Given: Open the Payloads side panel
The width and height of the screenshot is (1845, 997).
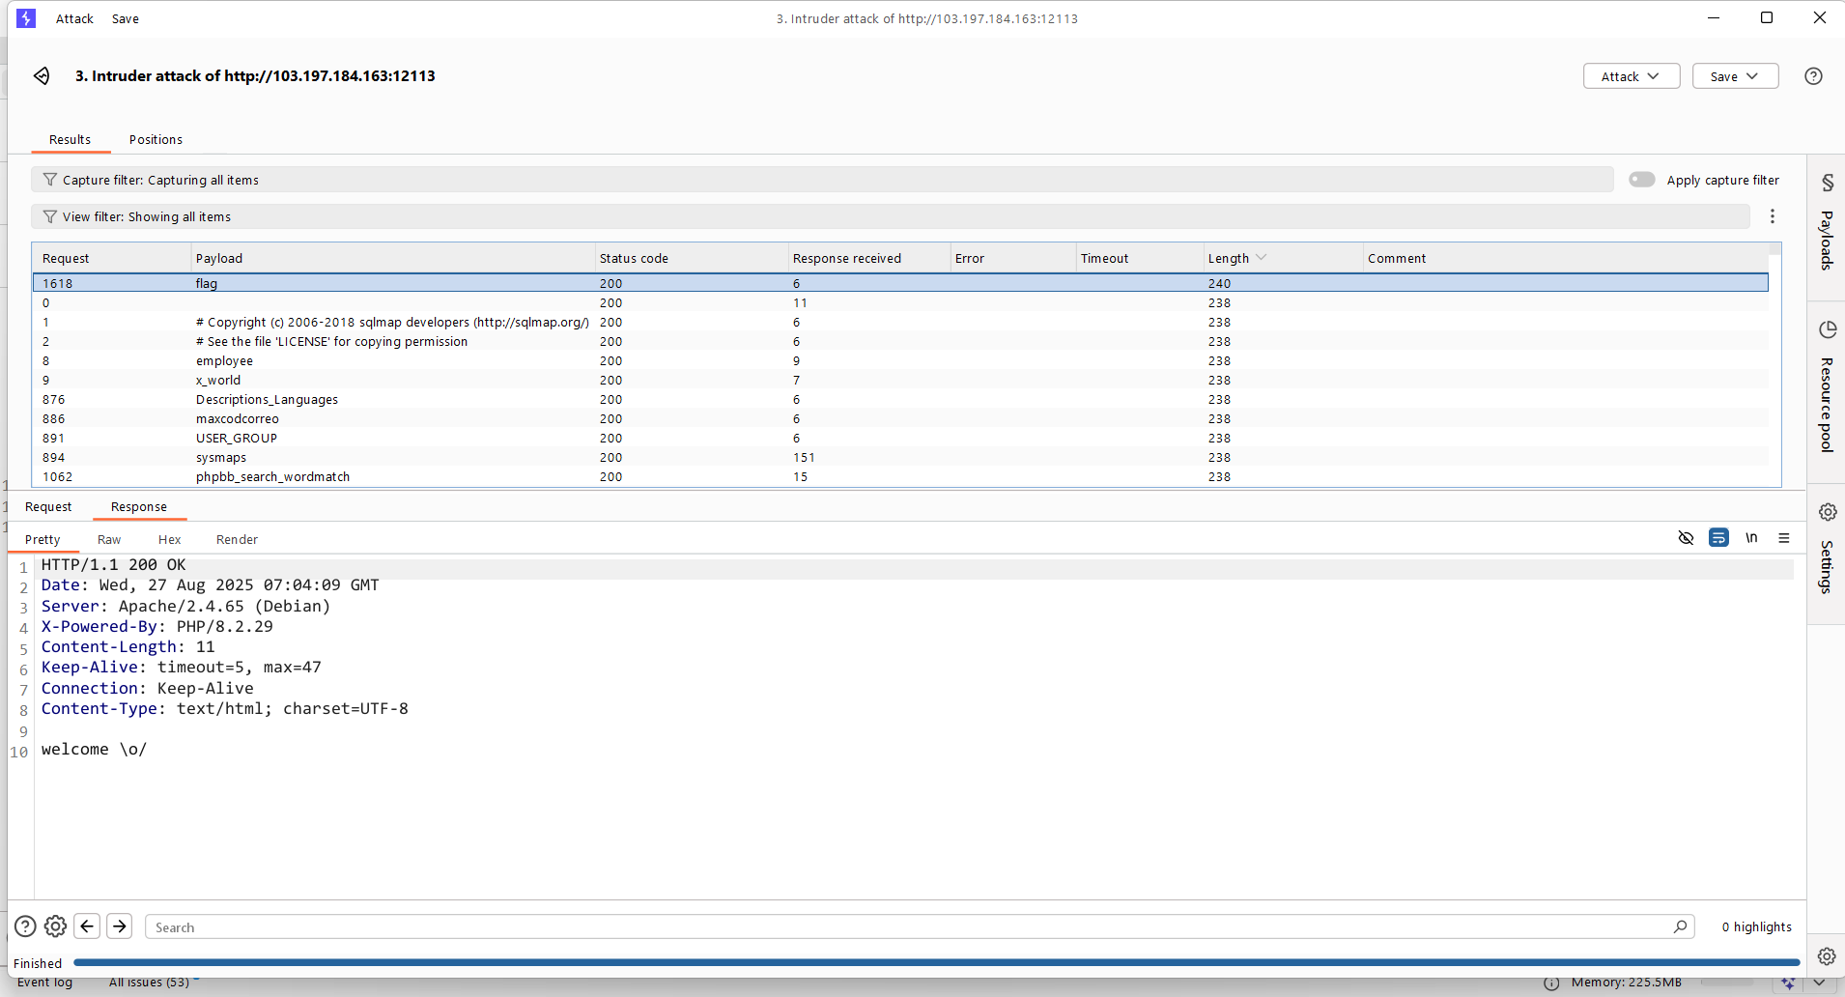Looking at the screenshot, I should click(1826, 225).
